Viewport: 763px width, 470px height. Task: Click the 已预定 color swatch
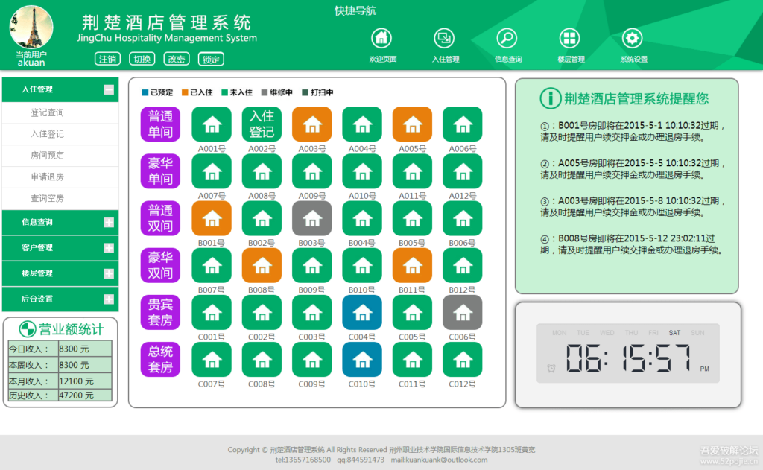[x=146, y=93]
